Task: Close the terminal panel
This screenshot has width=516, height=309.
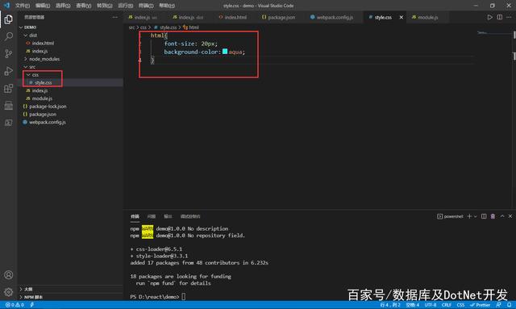Action: [510, 216]
